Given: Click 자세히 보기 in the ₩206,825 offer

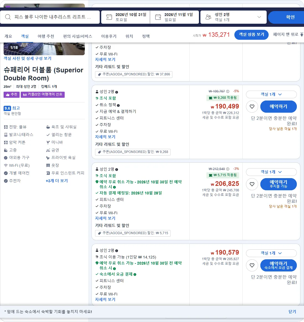Looking at the screenshot, I should click(x=105, y=218).
